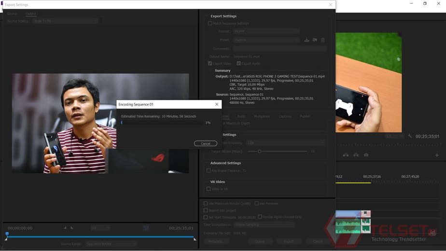
Task: Open preview zoom level dropdown
Action: [x=100, y=228]
